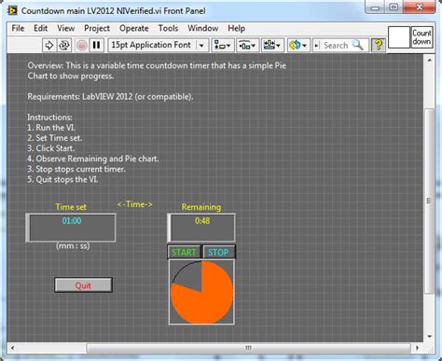This screenshot has width=442, height=361.
Task: Click the '<-Time->' label
Action: pos(135,204)
